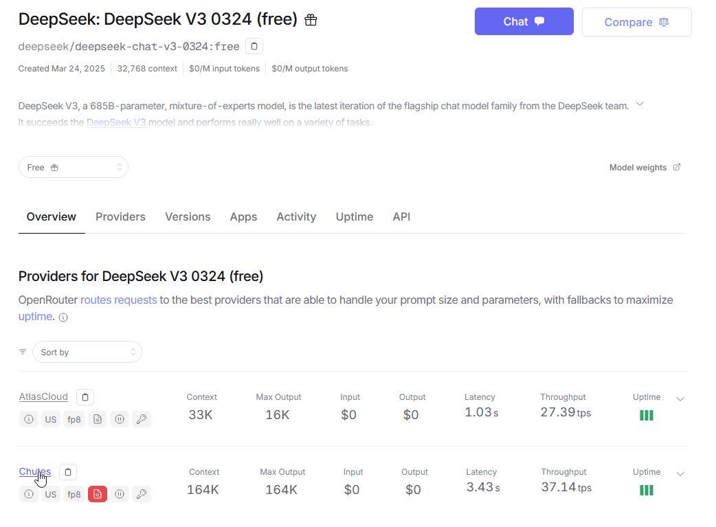This screenshot has height=527, width=716.
Task: Click the 'Created Mar 24, 2025' text
Action: pos(62,69)
